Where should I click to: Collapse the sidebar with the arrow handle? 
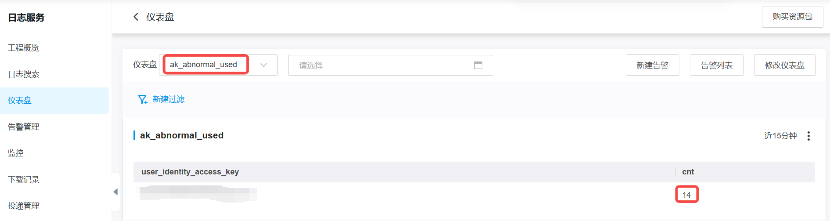point(115,192)
